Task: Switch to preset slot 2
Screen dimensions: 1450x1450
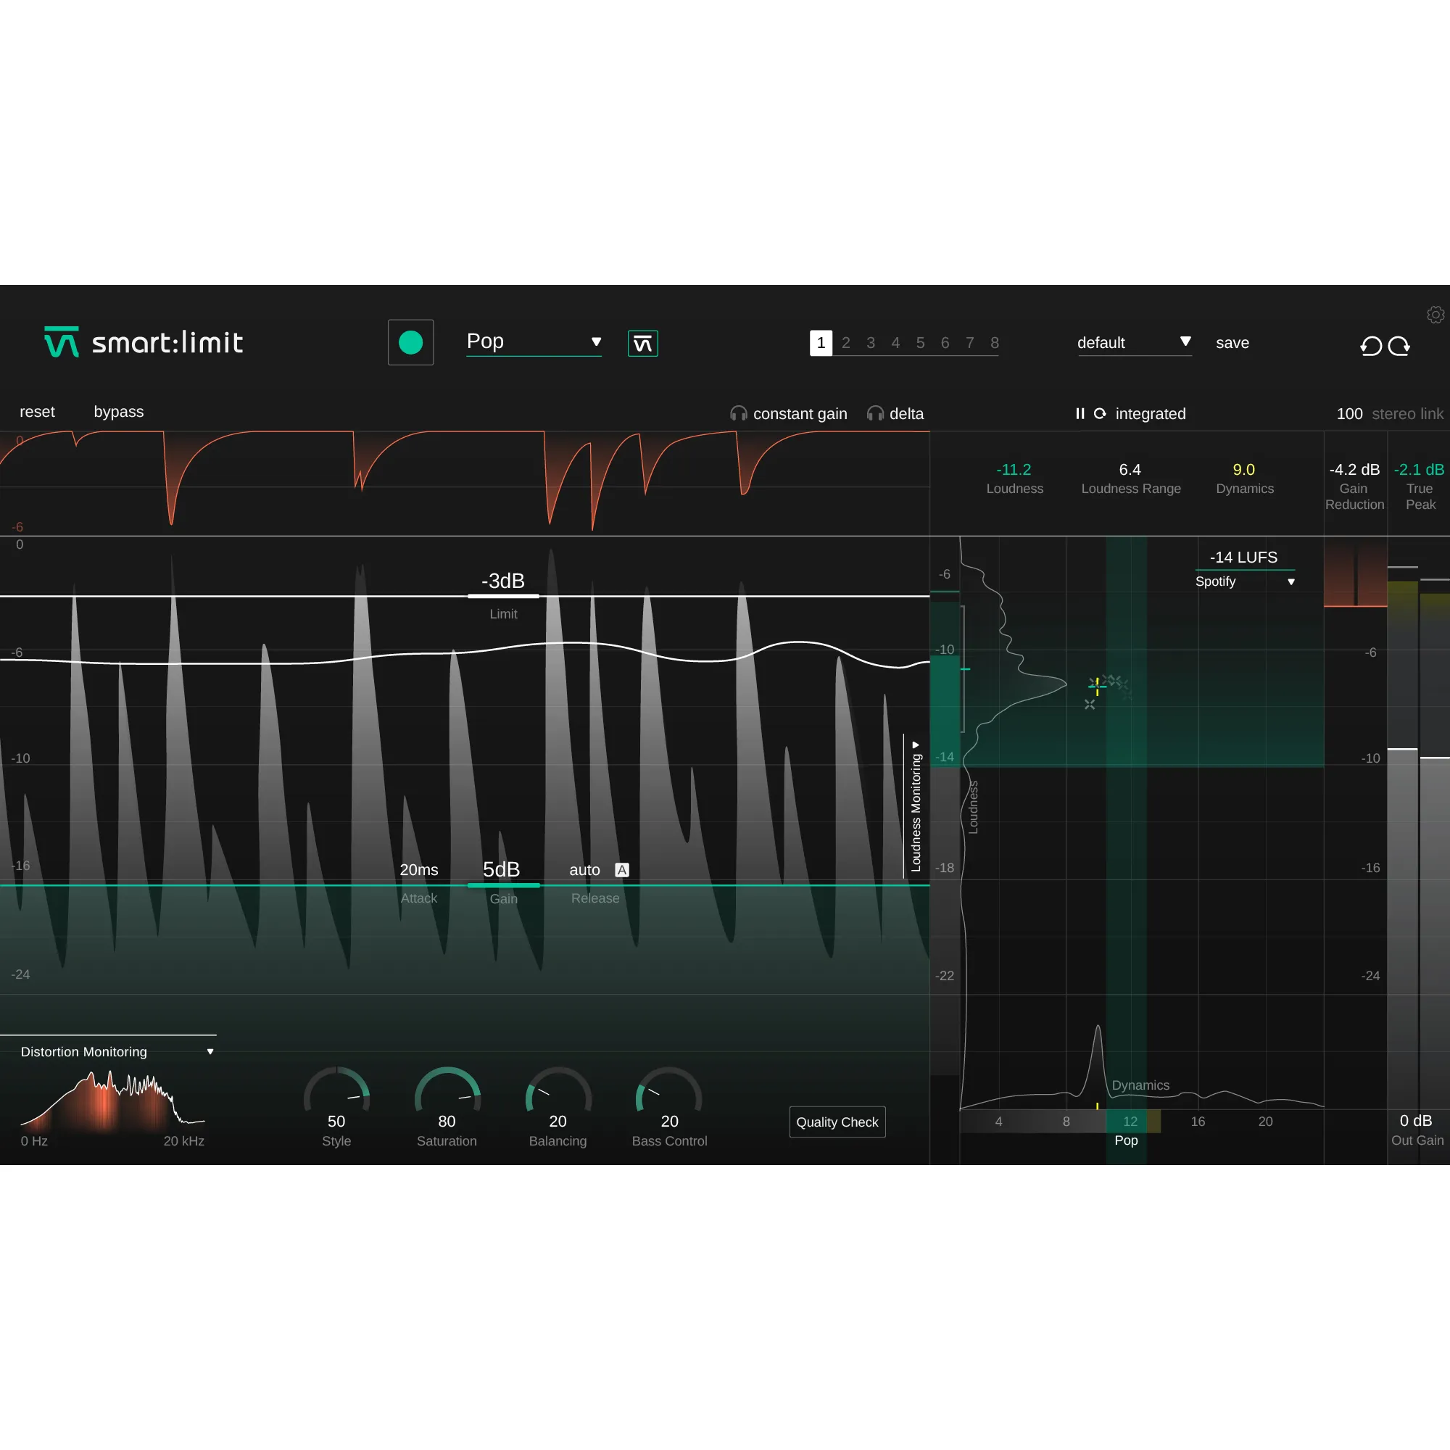Action: (x=846, y=342)
